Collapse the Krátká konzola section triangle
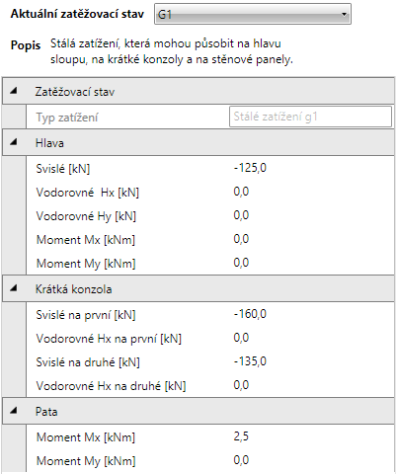397x474 pixels. click(13, 288)
